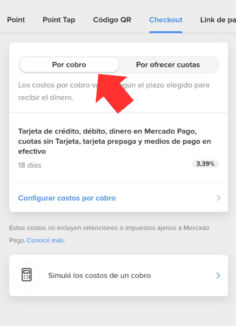236x326 pixels.
Task: Open the partially visible Link de pago tab
Action: [218, 20]
